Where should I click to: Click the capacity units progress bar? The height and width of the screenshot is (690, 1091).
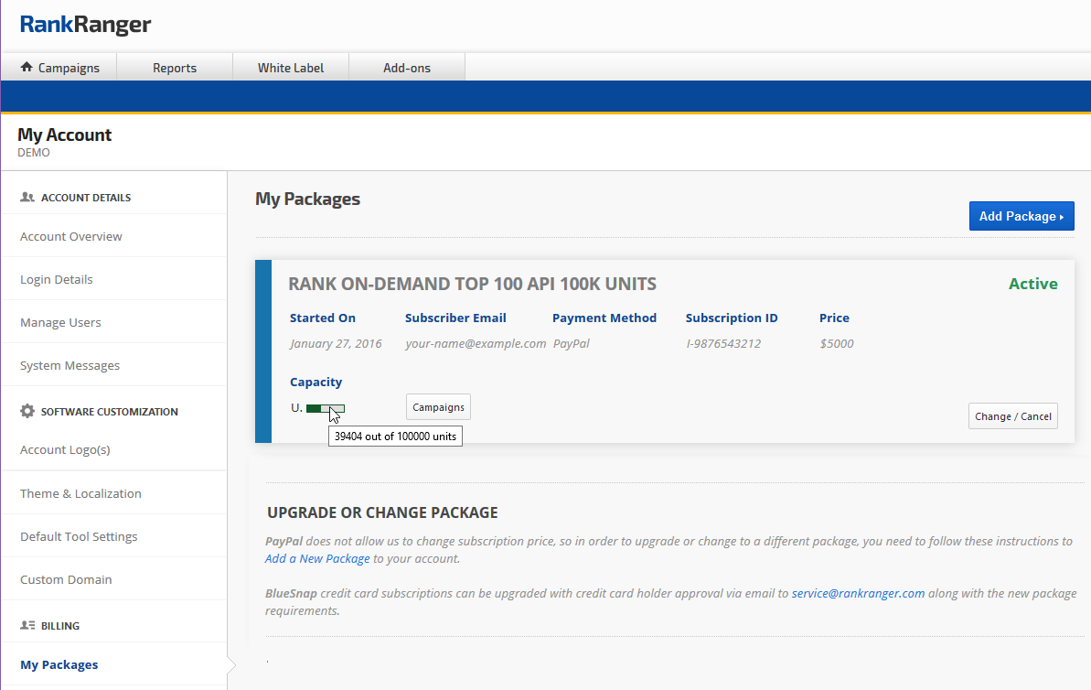[325, 408]
